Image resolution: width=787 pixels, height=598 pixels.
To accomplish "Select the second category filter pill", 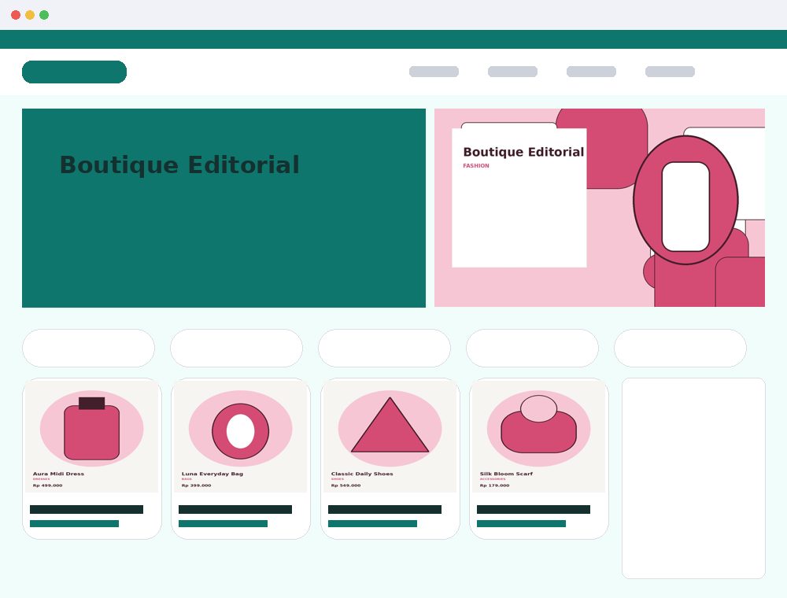I will point(236,348).
